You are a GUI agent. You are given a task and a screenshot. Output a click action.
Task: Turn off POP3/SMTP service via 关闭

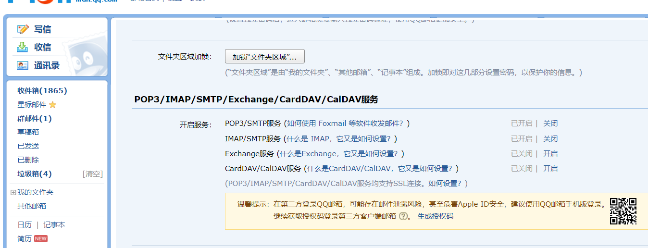(x=550, y=124)
